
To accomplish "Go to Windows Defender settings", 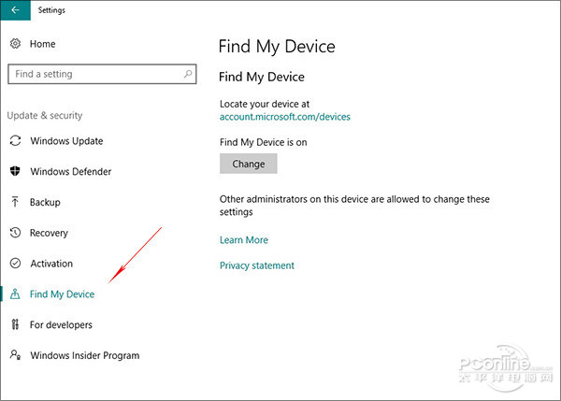I will 70,172.
